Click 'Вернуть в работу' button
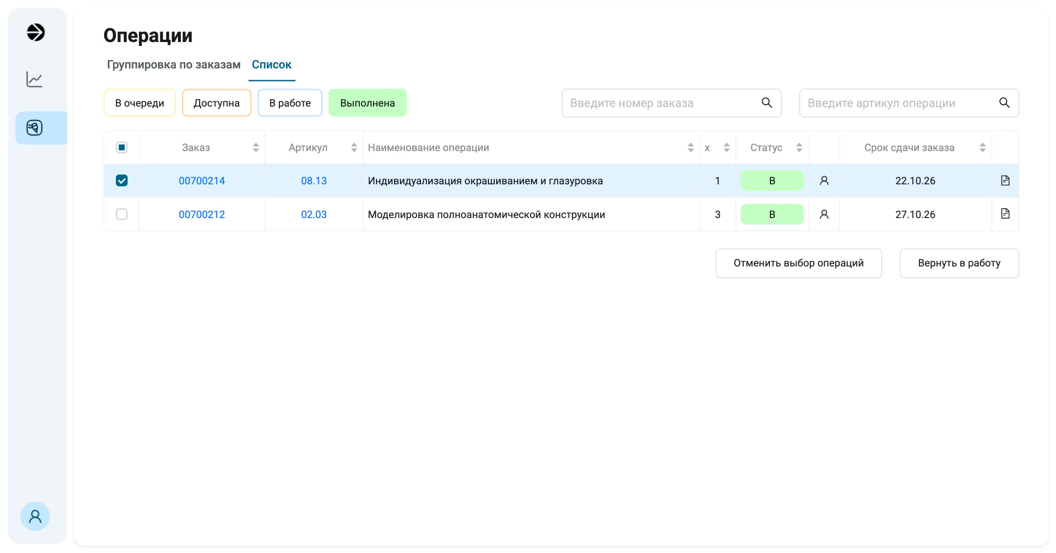This screenshot has height=553, width=1056. coord(959,263)
